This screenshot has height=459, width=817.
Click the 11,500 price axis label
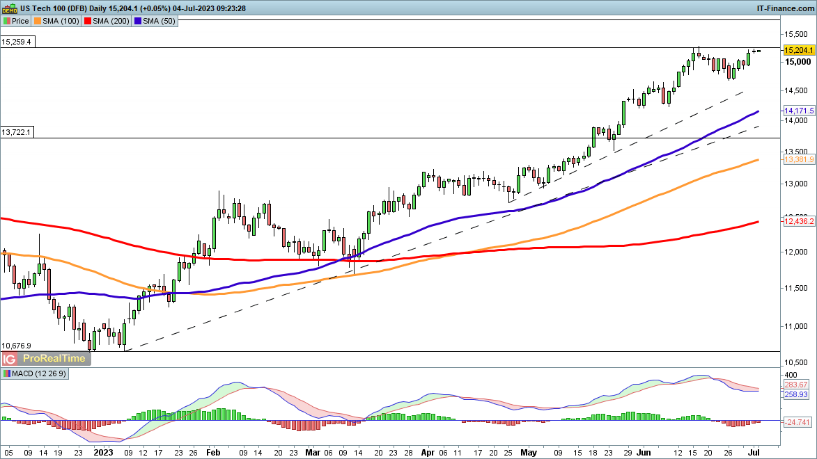(796, 289)
